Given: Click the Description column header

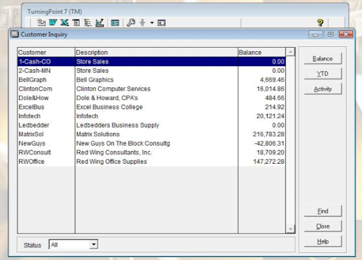Looking at the screenshot, I should point(156,52).
